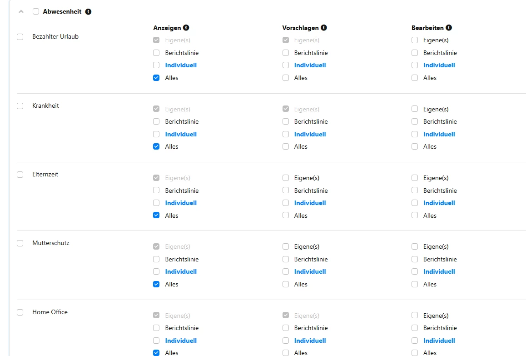This screenshot has width=526, height=356.
Task: Click the info icon next to Vorschlagen
Action: click(324, 28)
